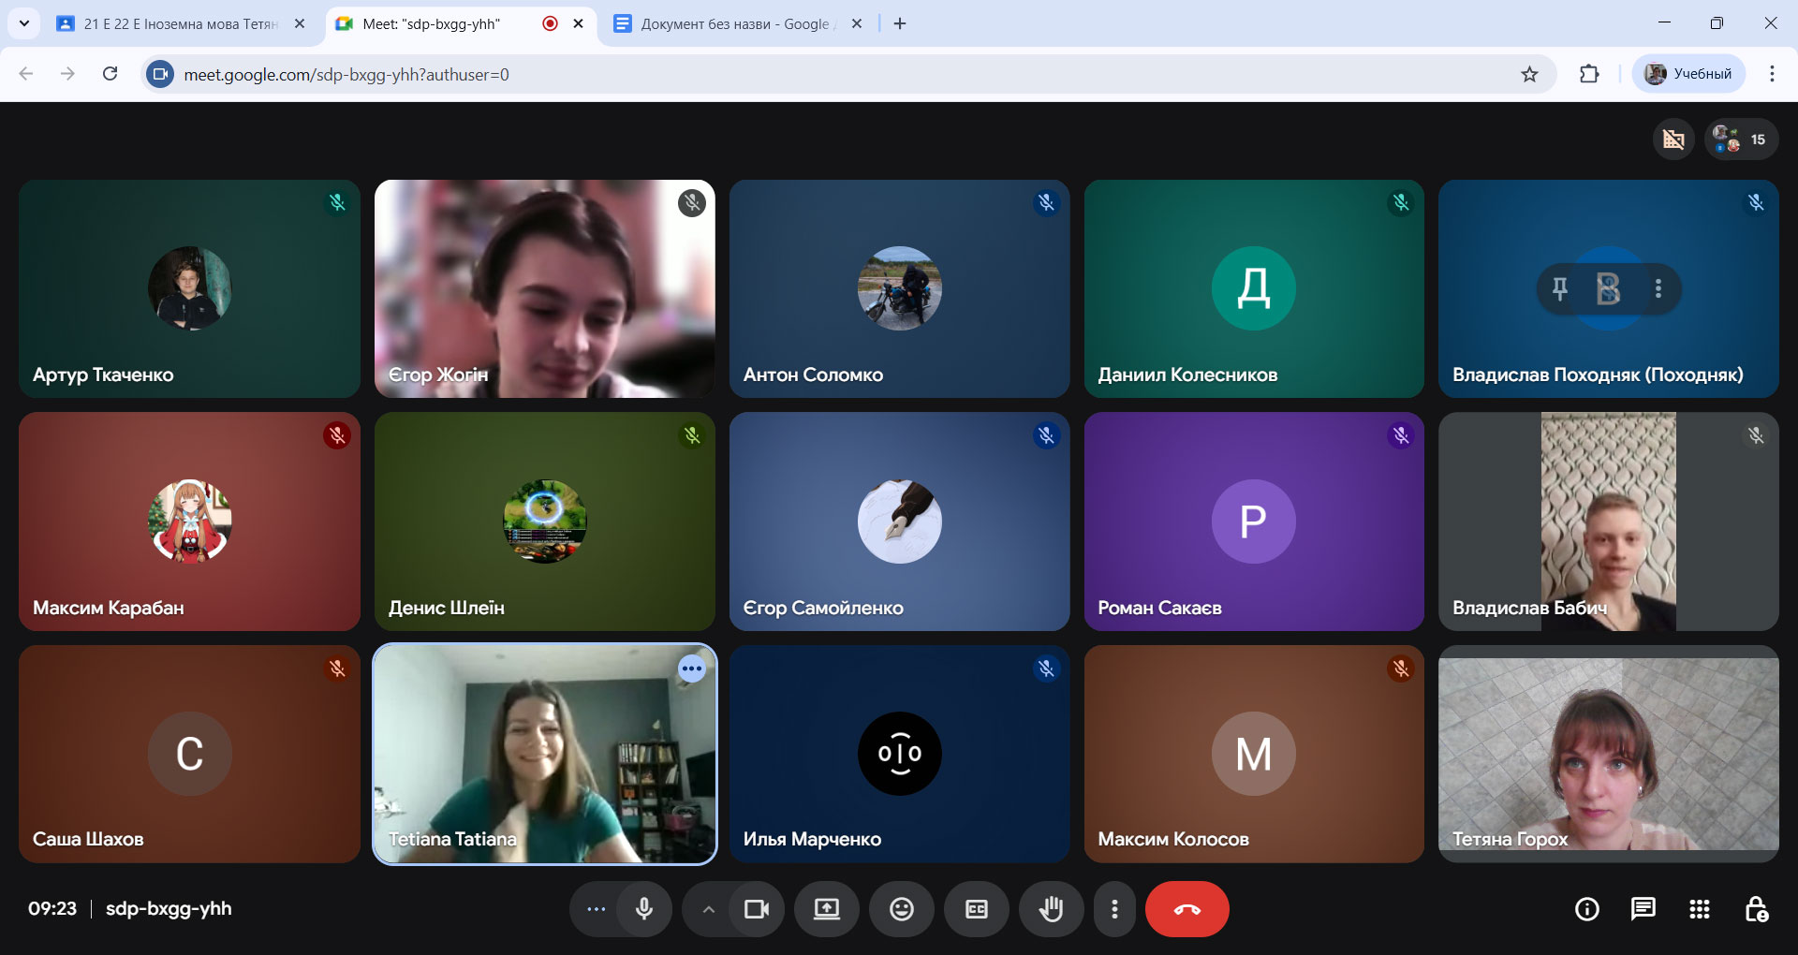Open the emoji reactions button
The image size is (1798, 955).
[x=901, y=909]
